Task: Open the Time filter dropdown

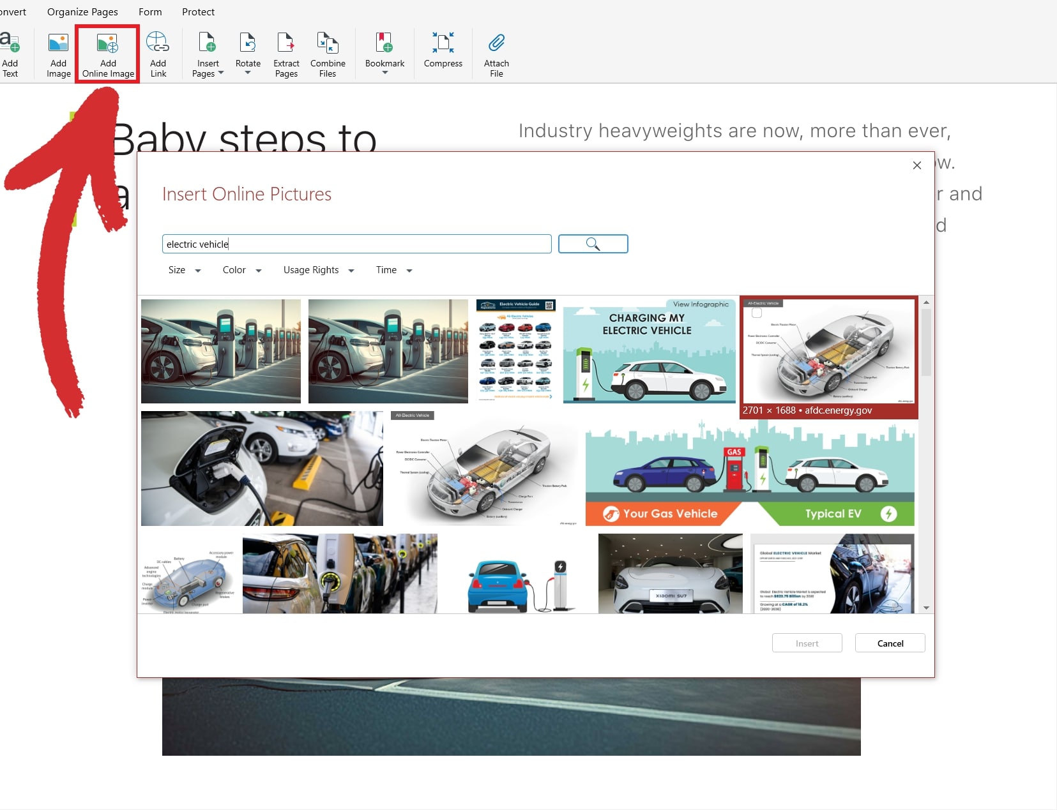Action: tap(393, 270)
